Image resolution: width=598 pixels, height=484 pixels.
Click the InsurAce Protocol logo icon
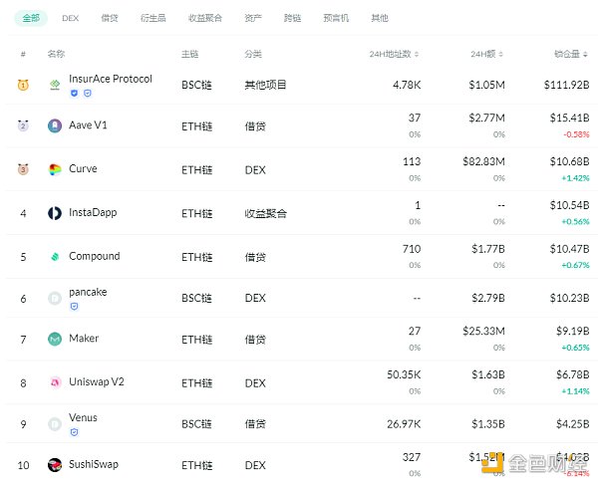pyautogui.click(x=55, y=85)
